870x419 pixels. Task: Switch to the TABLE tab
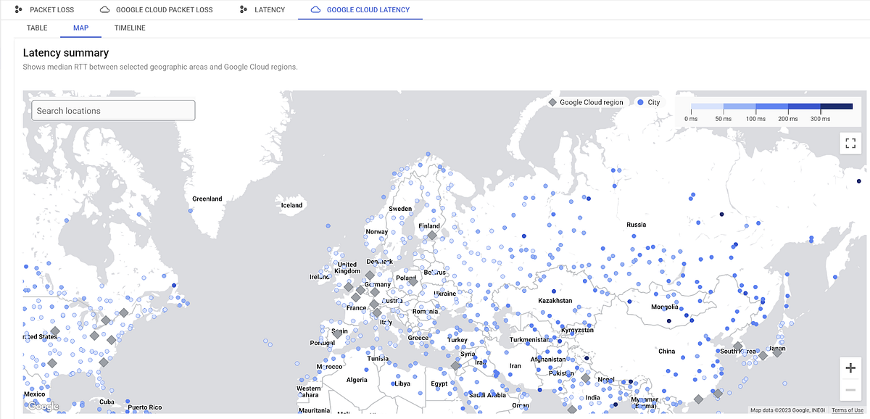(x=37, y=28)
